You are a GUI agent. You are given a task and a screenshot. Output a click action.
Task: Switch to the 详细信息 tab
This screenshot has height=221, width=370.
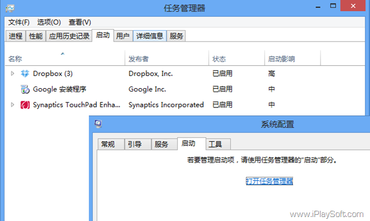150,36
